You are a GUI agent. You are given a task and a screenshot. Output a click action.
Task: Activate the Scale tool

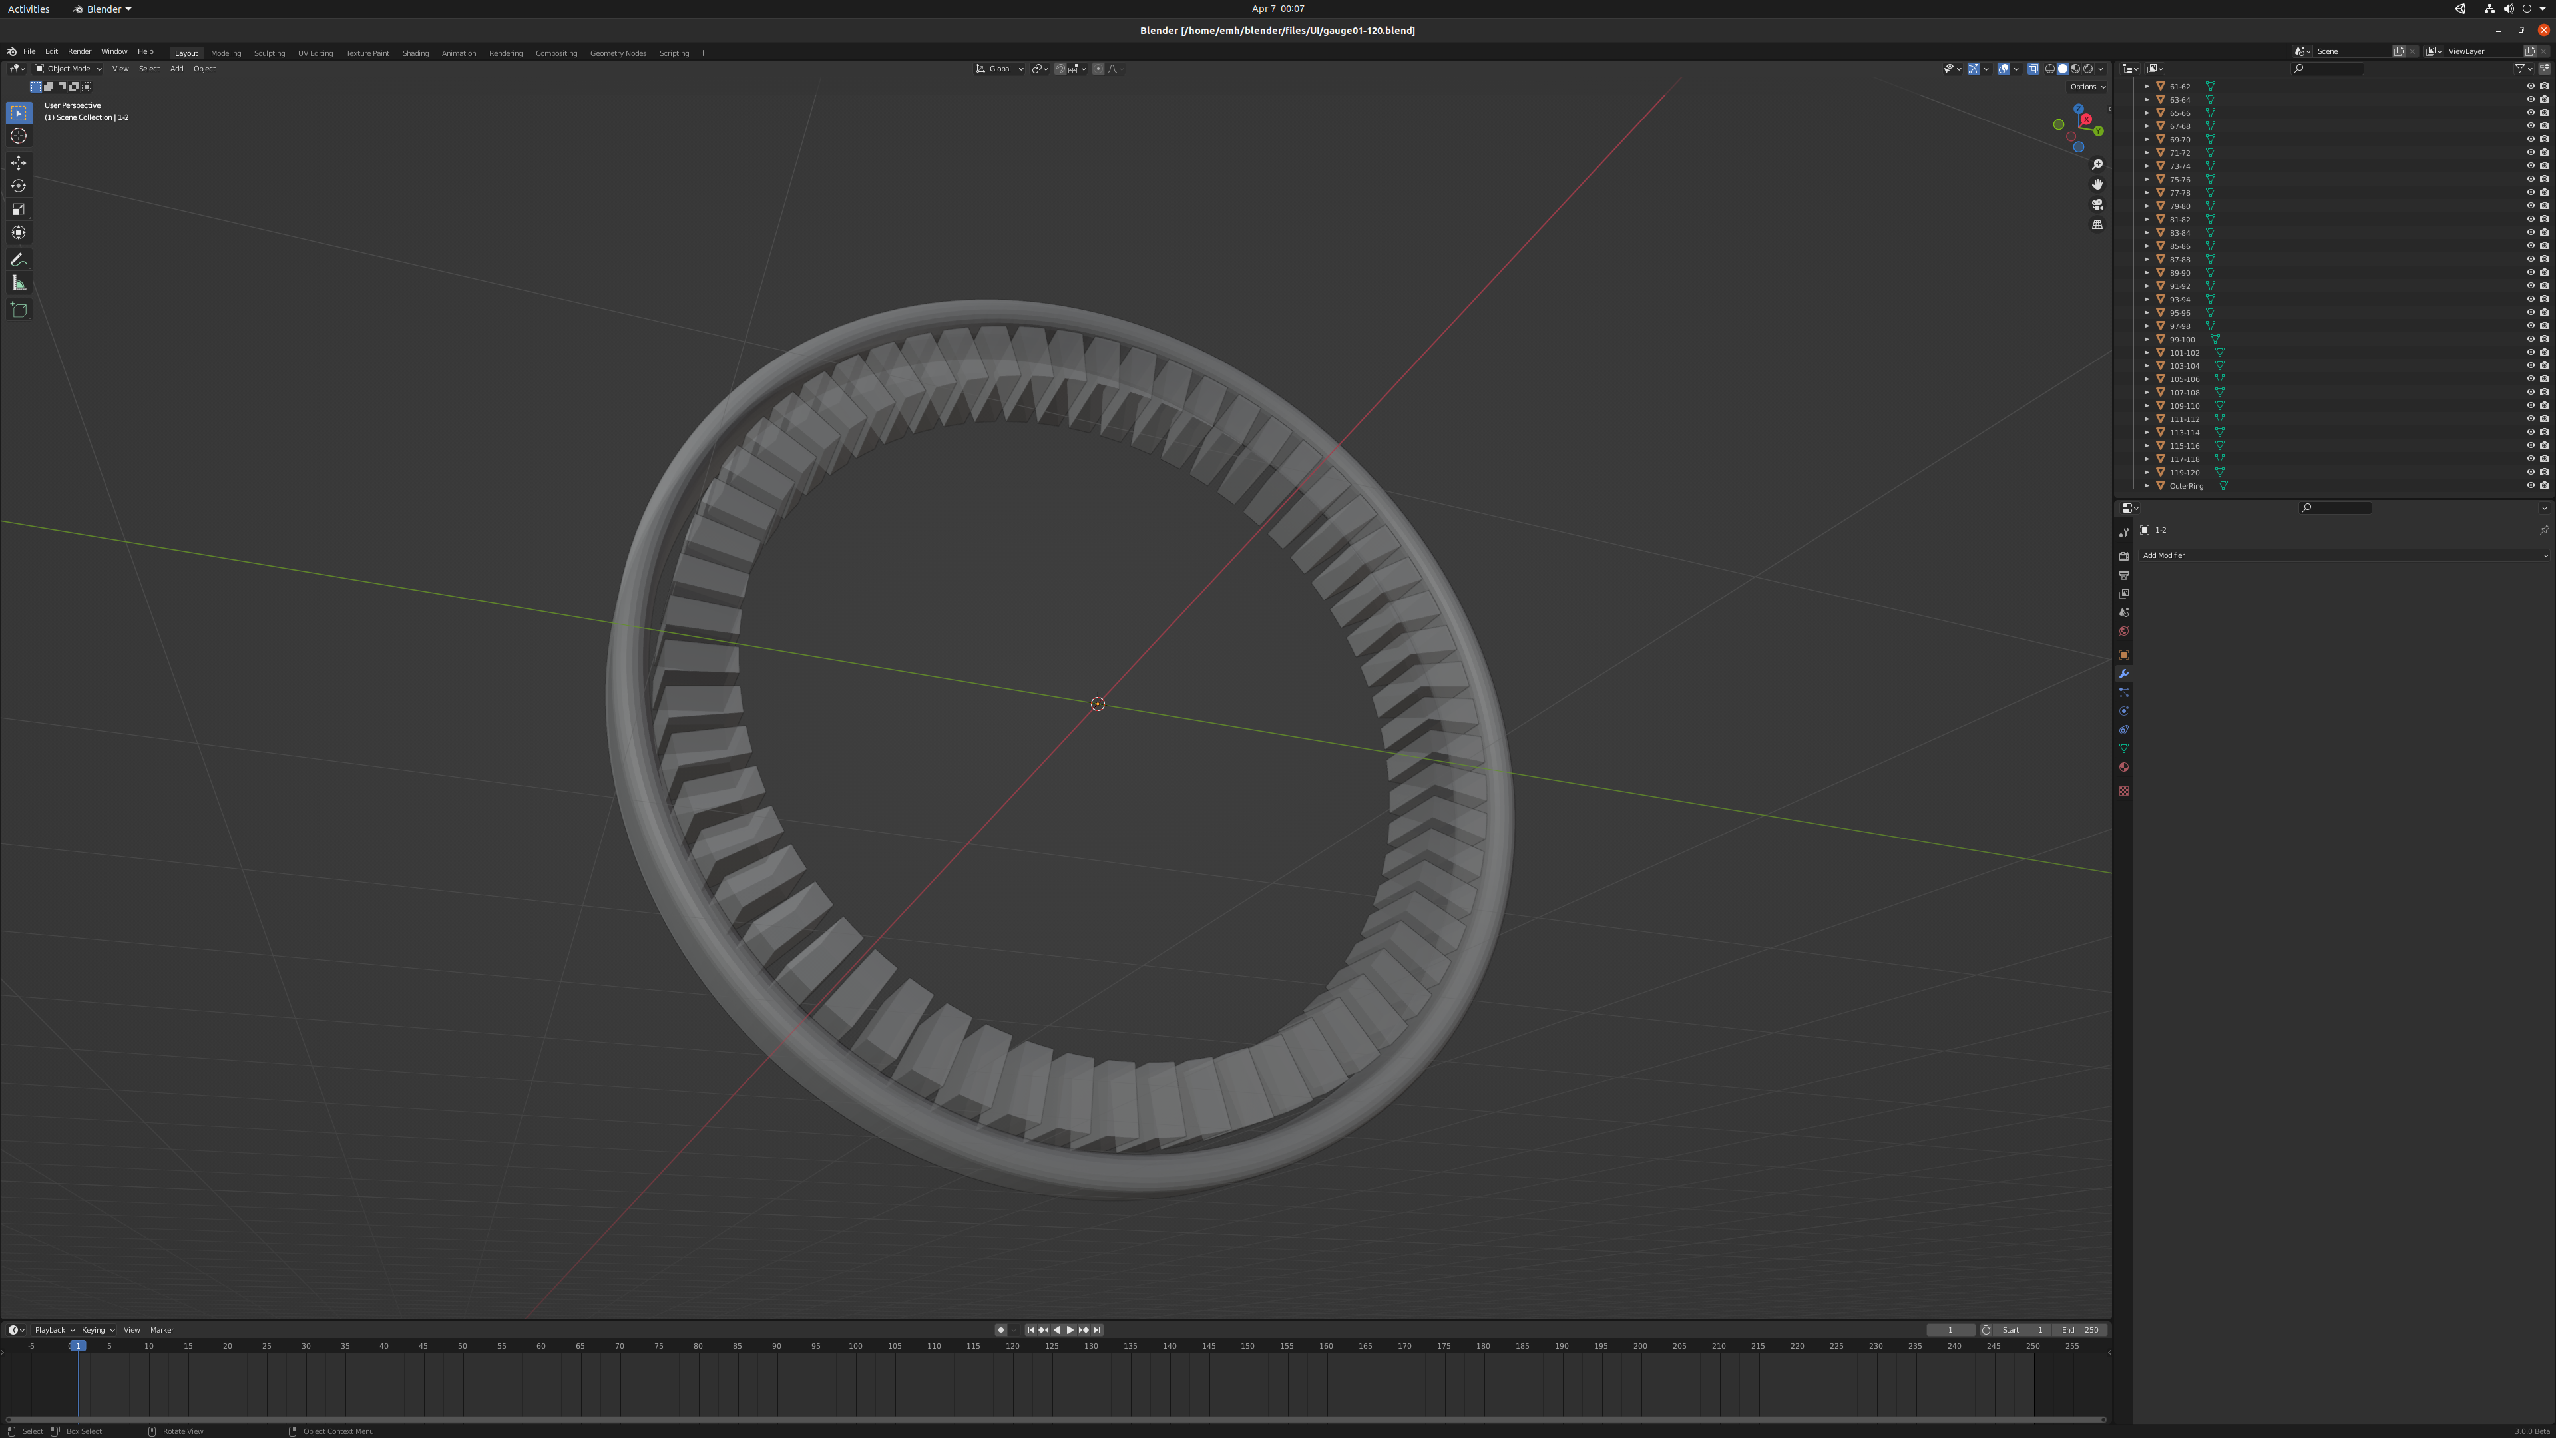click(x=19, y=210)
